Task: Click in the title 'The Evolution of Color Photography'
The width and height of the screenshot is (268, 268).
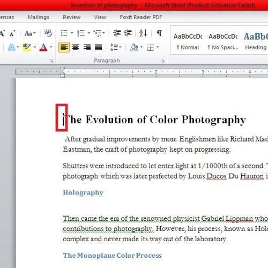Action: pos(155,120)
